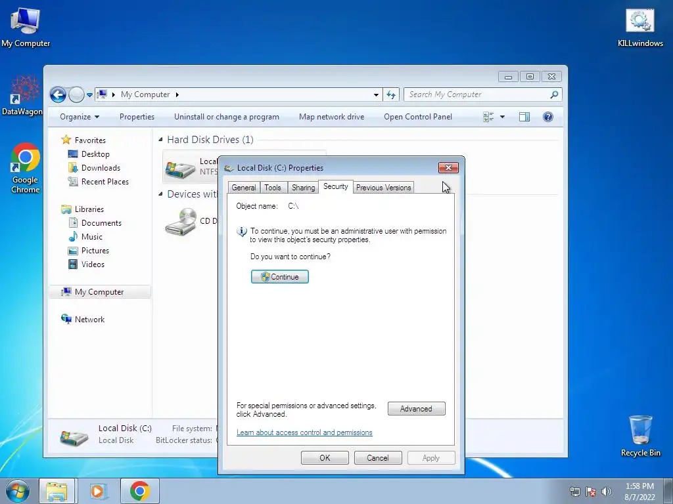This screenshot has width=673, height=504.
Task: Click Cancel in Properties dialog
Action: point(378,457)
